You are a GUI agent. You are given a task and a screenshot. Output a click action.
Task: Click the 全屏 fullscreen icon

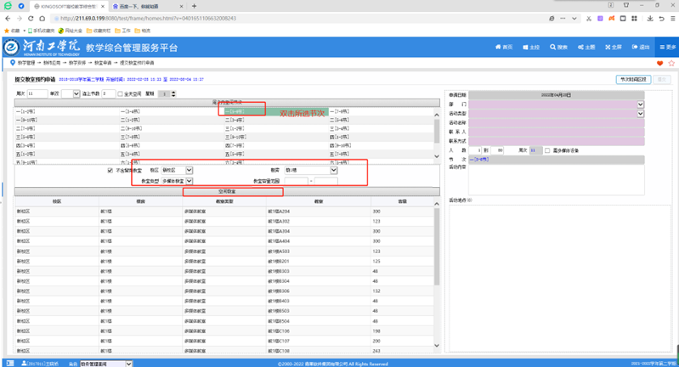(613, 48)
